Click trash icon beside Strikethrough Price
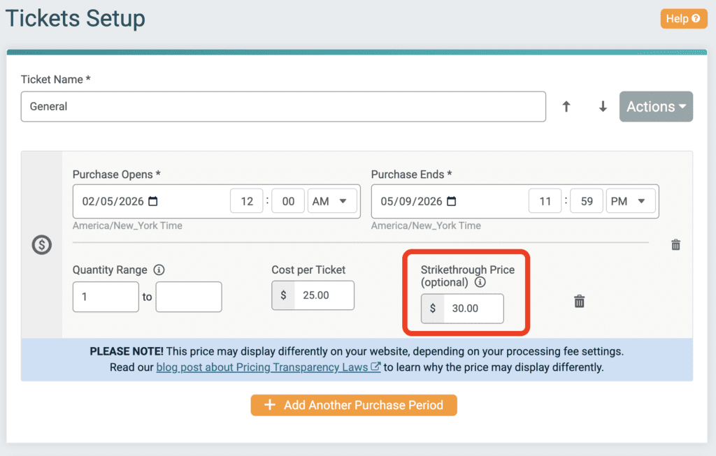This screenshot has height=456, width=716. (x=579, y=302)
